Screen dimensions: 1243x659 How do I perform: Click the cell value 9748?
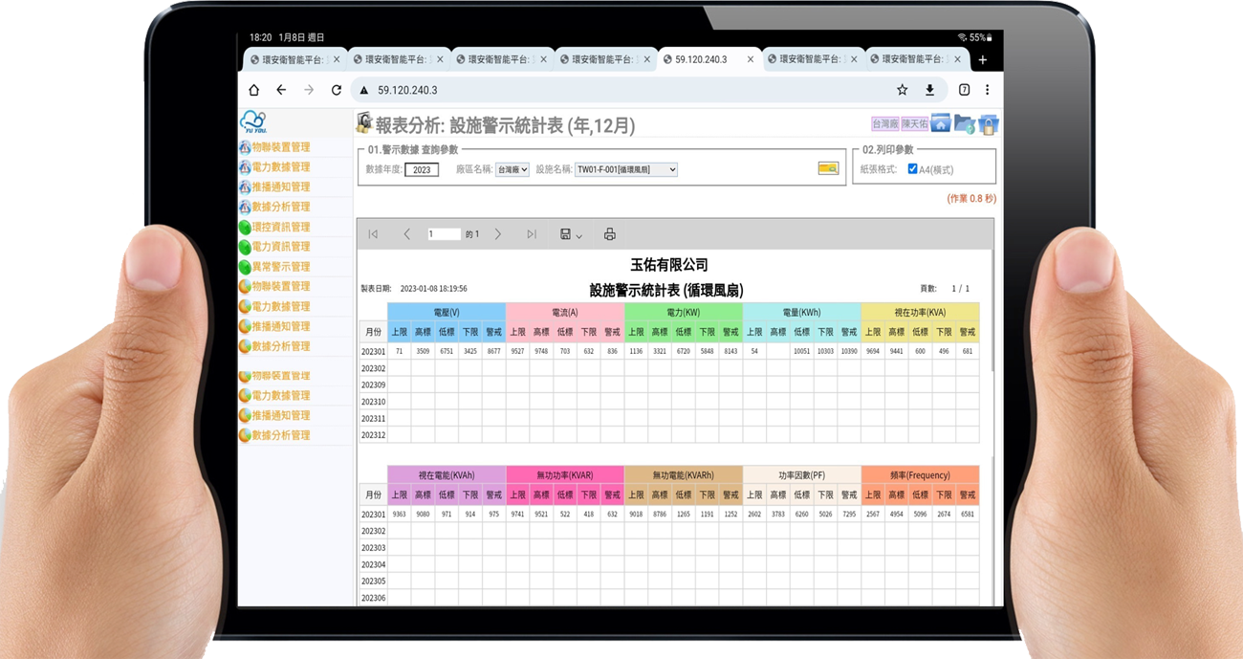pyautogui.click(x=541, y=351)
